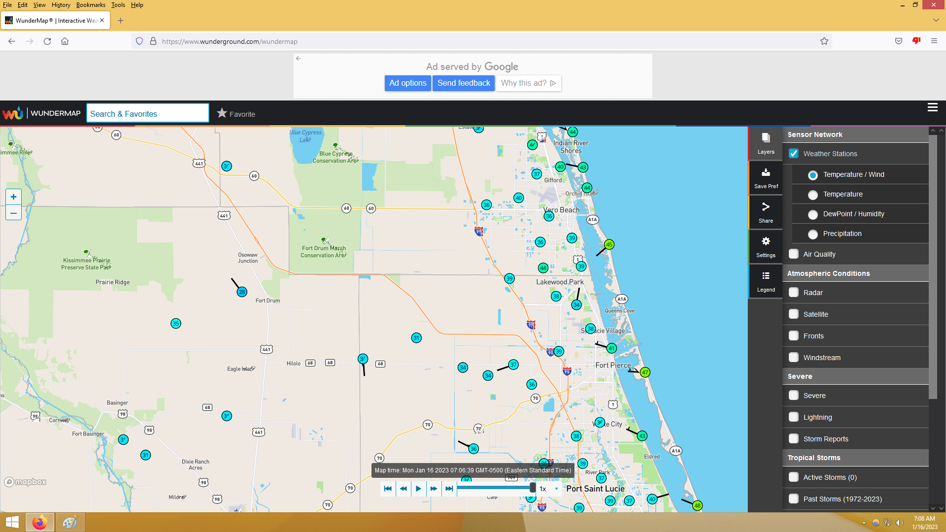This screenshot has width=946, height=532.
Task: Open the WunderMap hamburger menu
Action: 932,107
